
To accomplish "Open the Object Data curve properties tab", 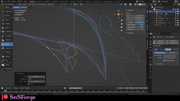I will (150, 74).
